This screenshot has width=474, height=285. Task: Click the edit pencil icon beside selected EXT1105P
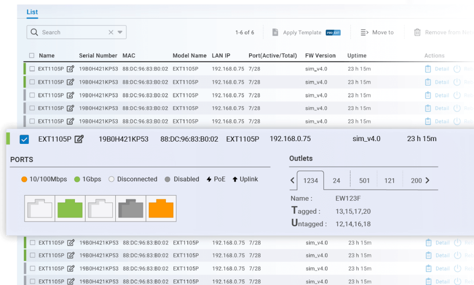pos(79,139)
